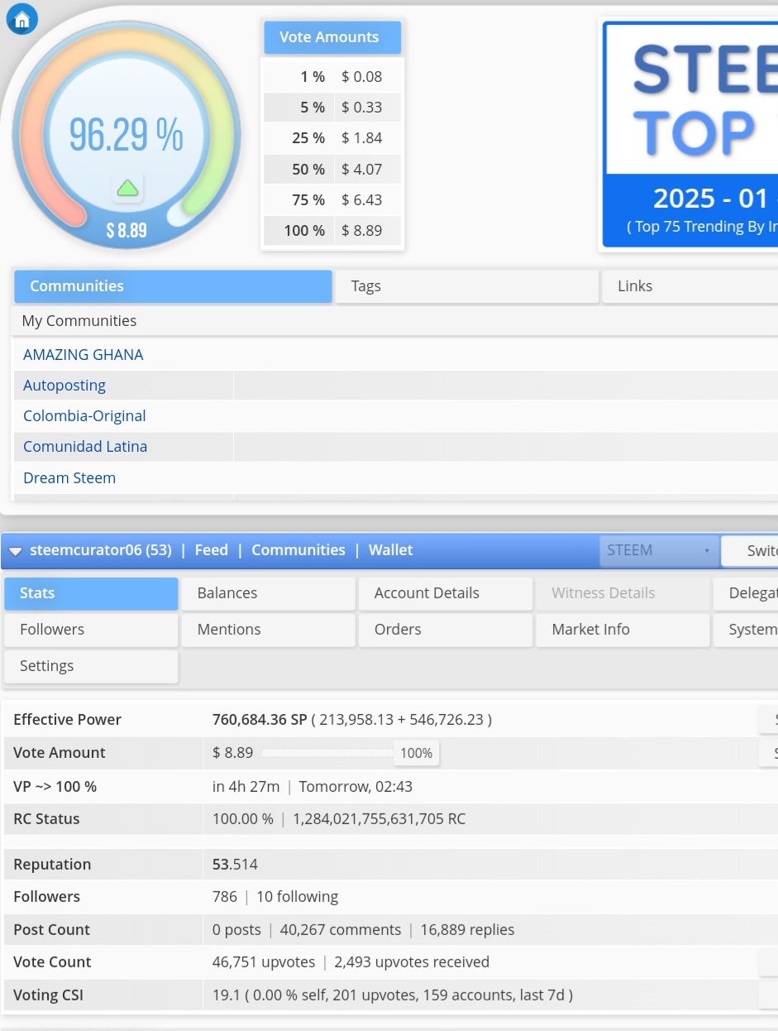The width and height of the screenshot is (778, 1031).
Task: Click the green upvote arrow in gauge
Action: click(127, 189)
